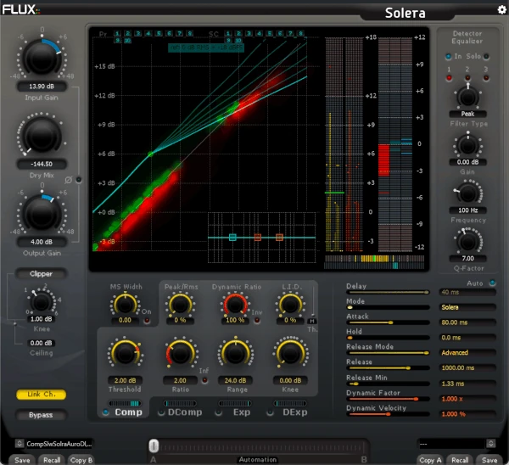Open Filter Type value showing Peak
The height and width of the screenshot is (465, 509).
click(x=467, y=114)
